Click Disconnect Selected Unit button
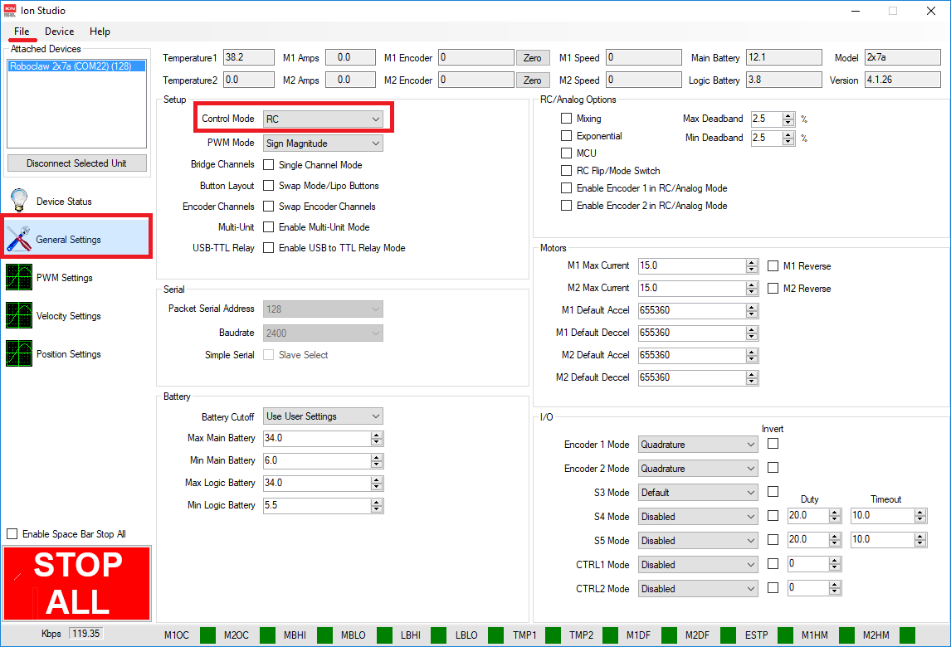 [76, 163]
